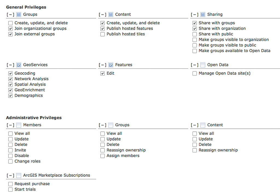This screenshot has height=195, width=280.
Task: Uncheck the Edit features privilege
Action: tap(103, 74)
